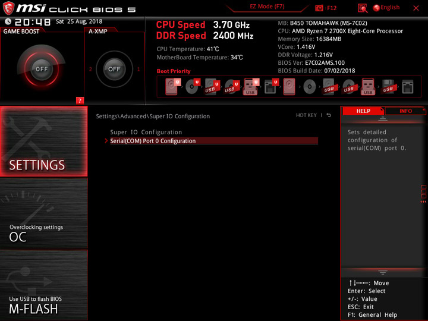Select A-XMP profile 1
The image size is (428, 321).
click(x=139, y=69)
